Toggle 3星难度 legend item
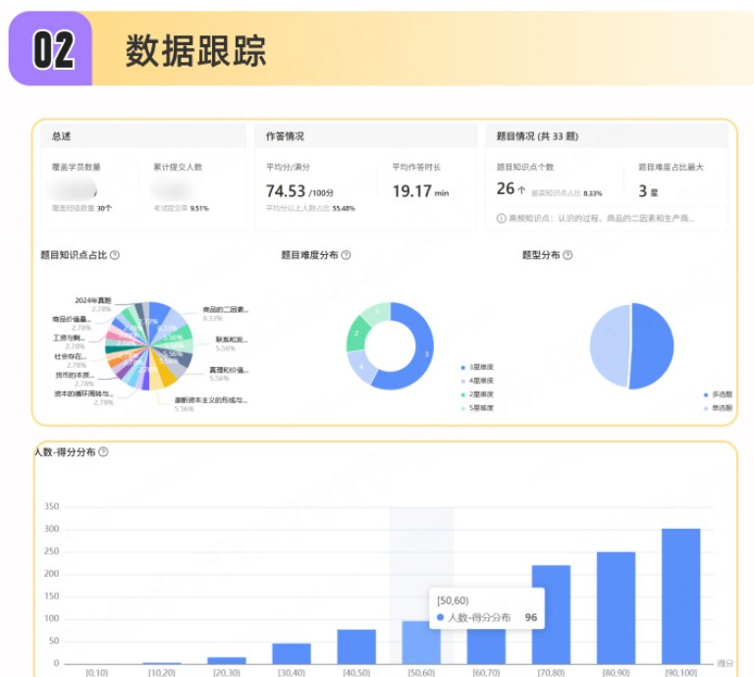Image resolution: width=754 pixels, height=677 pixels. pos(477,367)
